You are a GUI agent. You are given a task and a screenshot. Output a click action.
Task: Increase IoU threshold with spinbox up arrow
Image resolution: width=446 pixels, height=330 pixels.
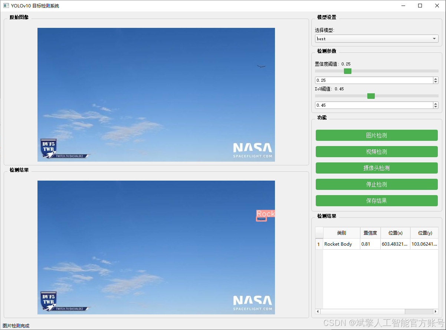click(436, 103)
